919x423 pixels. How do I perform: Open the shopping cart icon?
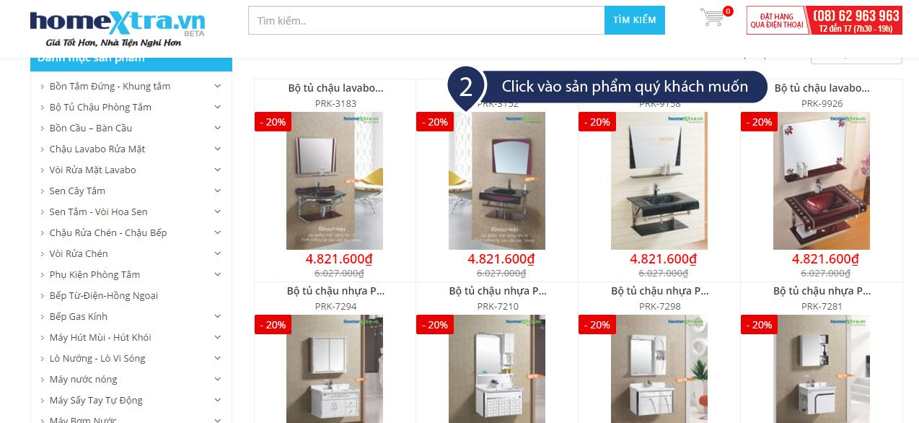(x=713, y=17)
